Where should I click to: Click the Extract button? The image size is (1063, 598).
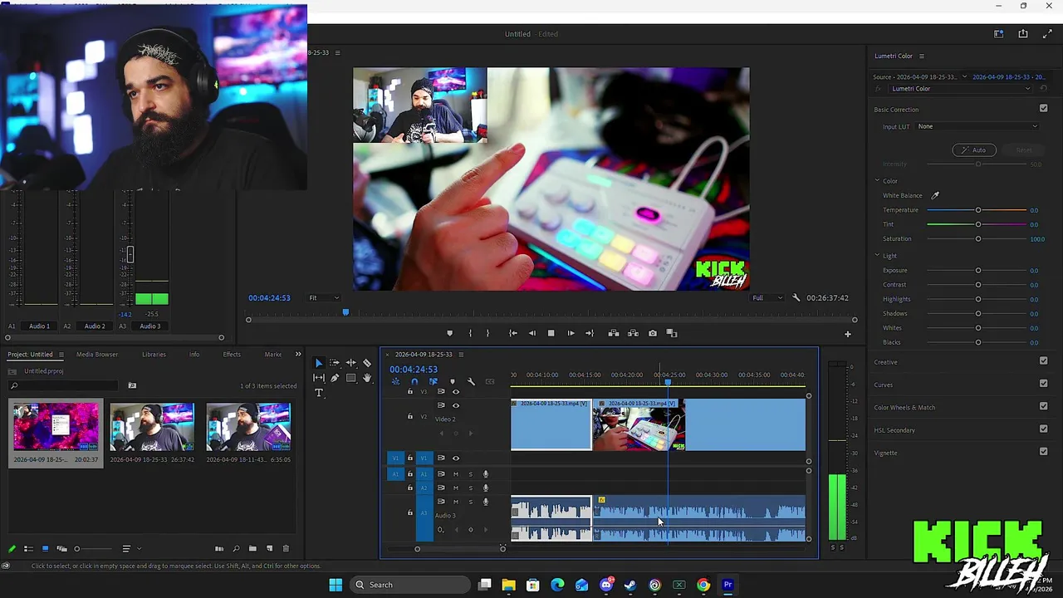[633, 333]
